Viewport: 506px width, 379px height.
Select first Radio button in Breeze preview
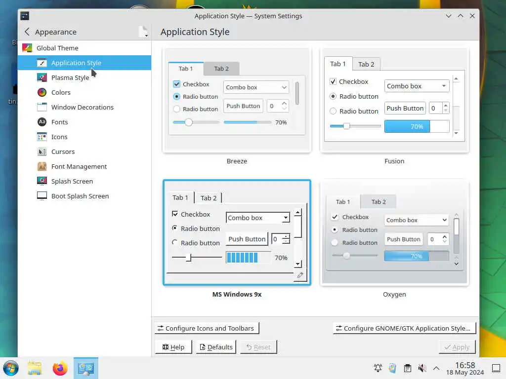pyautogui.click(x=176, y=96)
